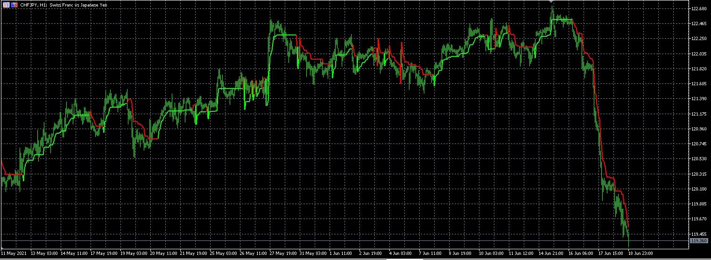Click the 11 Jun 12:00 time label
711x260 pixels.
(521, 253)
